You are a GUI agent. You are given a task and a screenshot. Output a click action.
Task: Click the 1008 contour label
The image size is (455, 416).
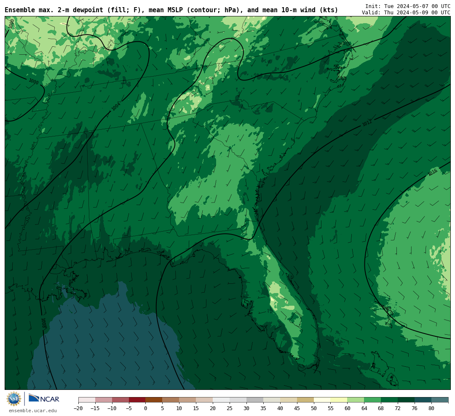coord(43,323)
